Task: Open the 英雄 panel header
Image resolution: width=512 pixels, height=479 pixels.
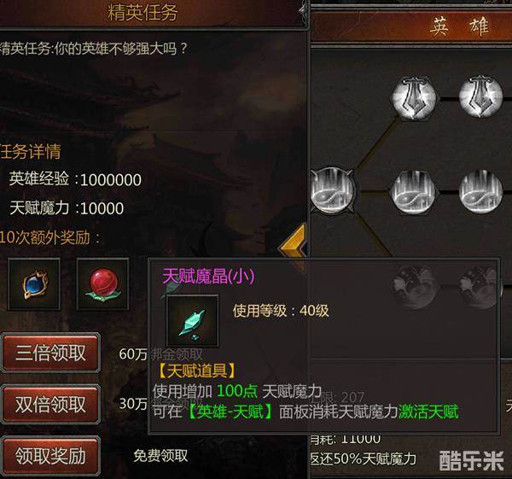Action: pos(459,26)
